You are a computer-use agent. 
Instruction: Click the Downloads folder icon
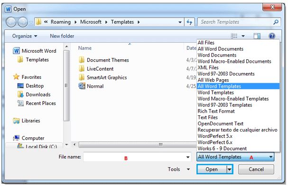[x=20, y=94]
